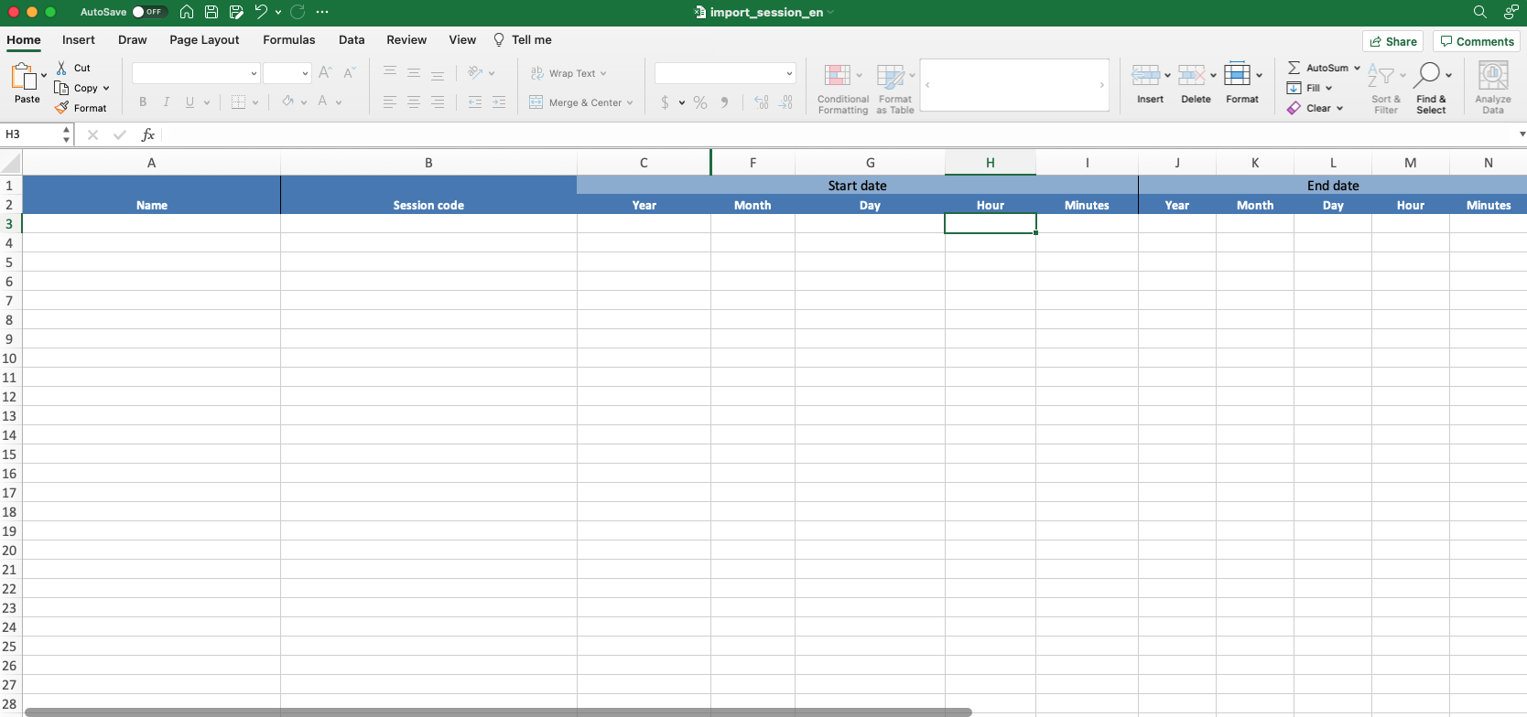Apply percent style format

700,102
